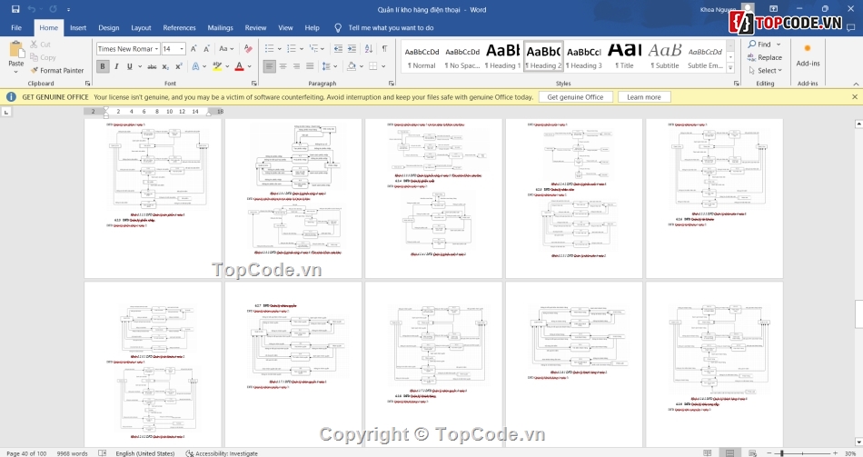Click the Replace icon in Editing group
Image resolution: width=863 pixels, height=457 pixels.
coord(751,57)
